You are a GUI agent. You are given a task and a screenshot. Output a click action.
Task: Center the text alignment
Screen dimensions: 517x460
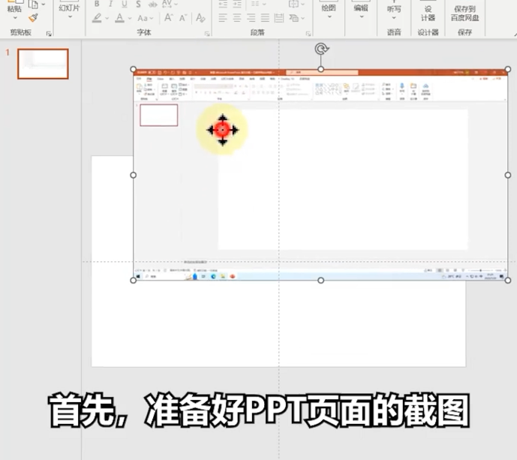[237, 18]
